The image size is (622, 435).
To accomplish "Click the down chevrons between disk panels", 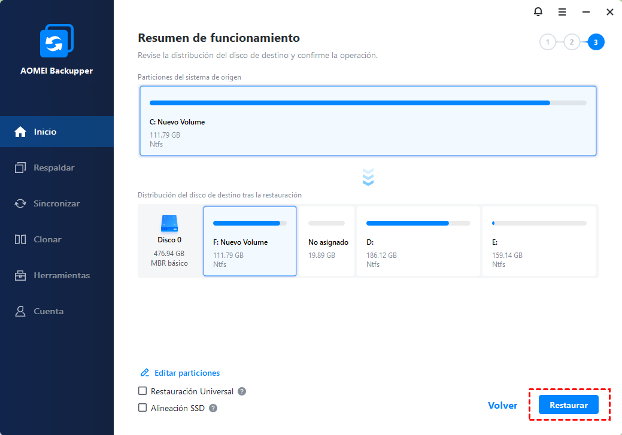I will coord(368,177).
